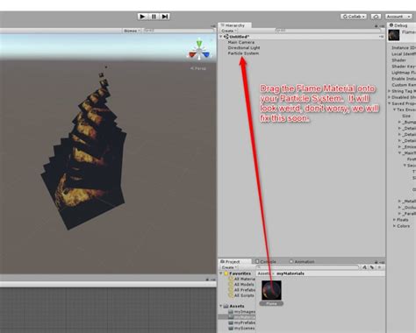Expand the _ParallaxMap entry

pyautogui.click(x=399, y=214)
